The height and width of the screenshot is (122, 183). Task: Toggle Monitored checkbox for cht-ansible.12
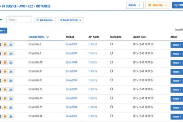[111, 80]
